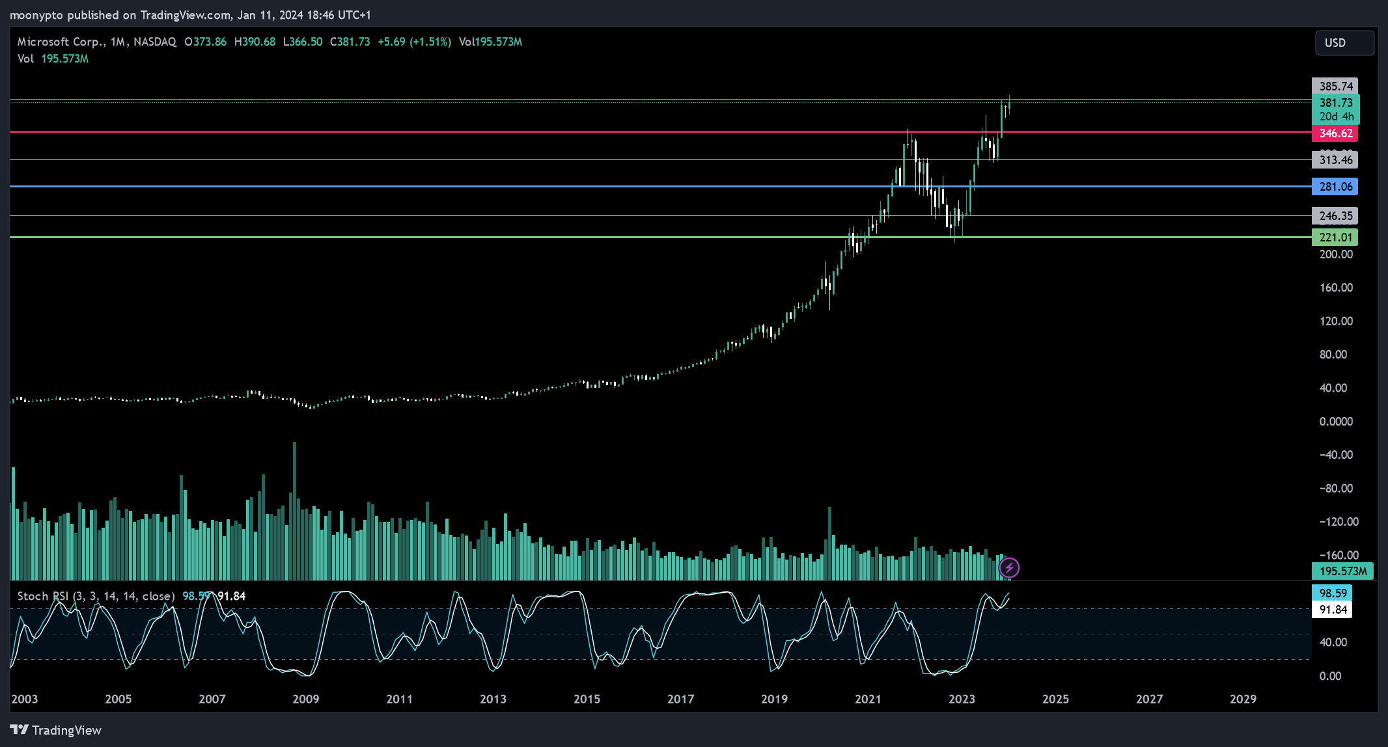Click the 120.00 price scale label
This screenshot has height=747, width=1388.
(x=1336, y=321)
